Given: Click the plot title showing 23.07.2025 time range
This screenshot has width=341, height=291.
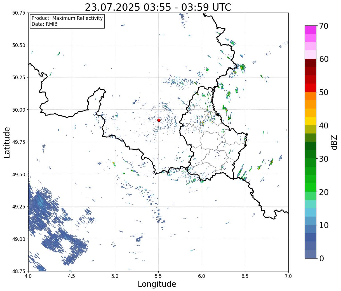Looking at the screenshot, I should [158, 7].
